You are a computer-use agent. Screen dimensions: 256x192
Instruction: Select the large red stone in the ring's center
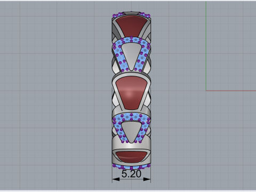[132, 93]
